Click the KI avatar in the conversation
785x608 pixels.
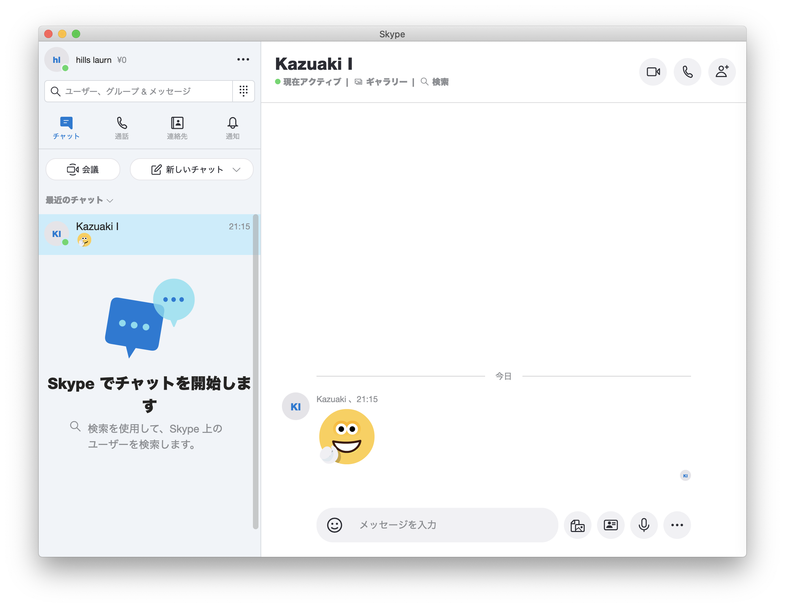[x=295, y=406]
